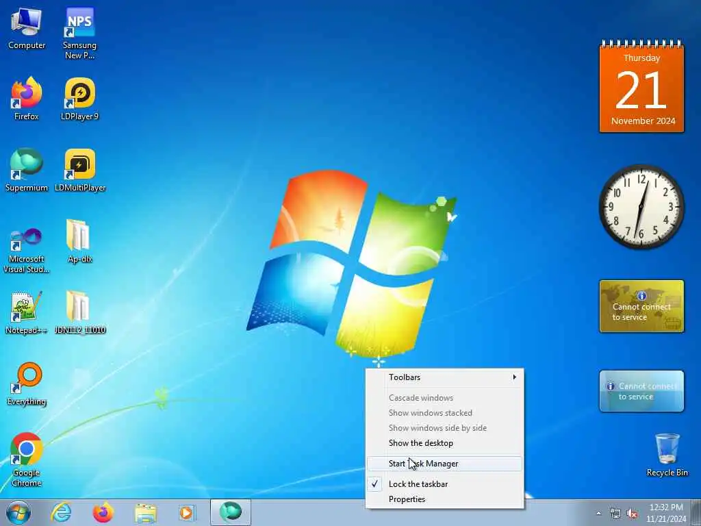Image resolution: width=701 pixels, height=526 pixels.
Task: Open the taskbar clock showing 12:32 PM
Action: pyautogui.click(x=666, y=513)
